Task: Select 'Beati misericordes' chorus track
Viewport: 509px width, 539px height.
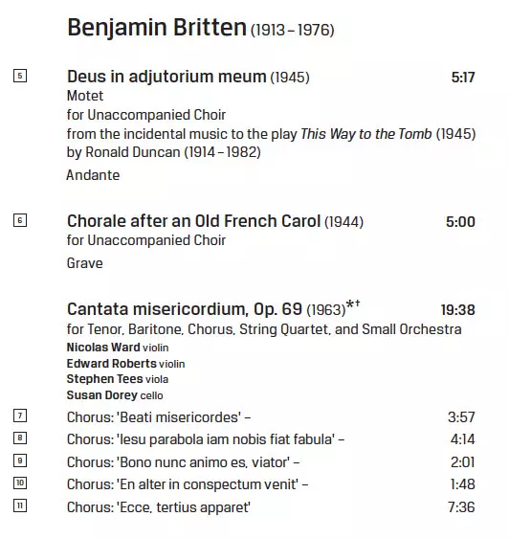Action: coord(159,417)
